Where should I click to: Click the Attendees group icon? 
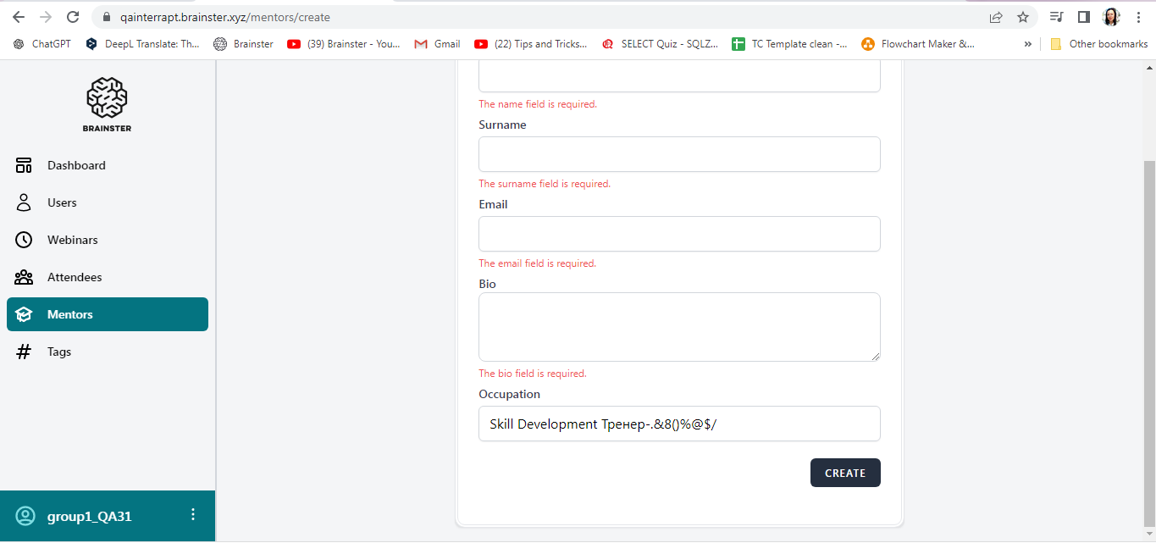point(24,277)
